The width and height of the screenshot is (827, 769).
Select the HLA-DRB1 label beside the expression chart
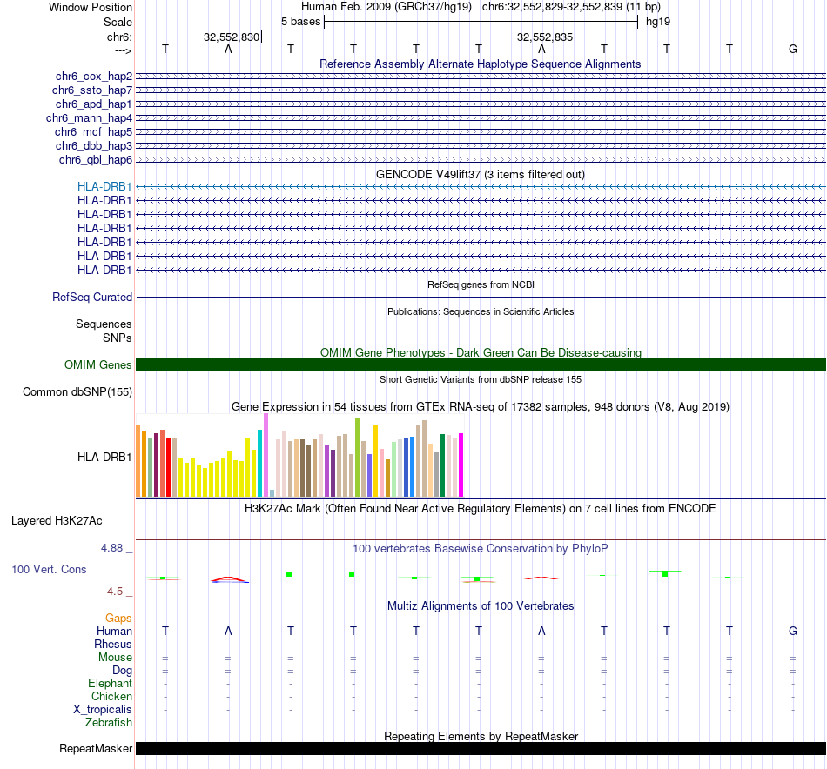click(x=104, y=458)
